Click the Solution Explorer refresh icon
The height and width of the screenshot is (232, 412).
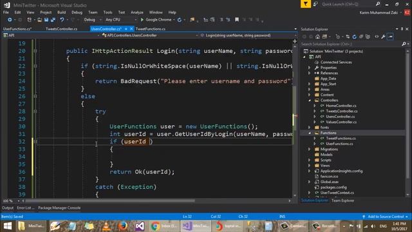coord(355,37)
